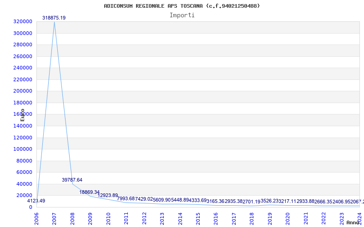
Task: Click the x-axis year 2014
Action: [x=180, y=219]
